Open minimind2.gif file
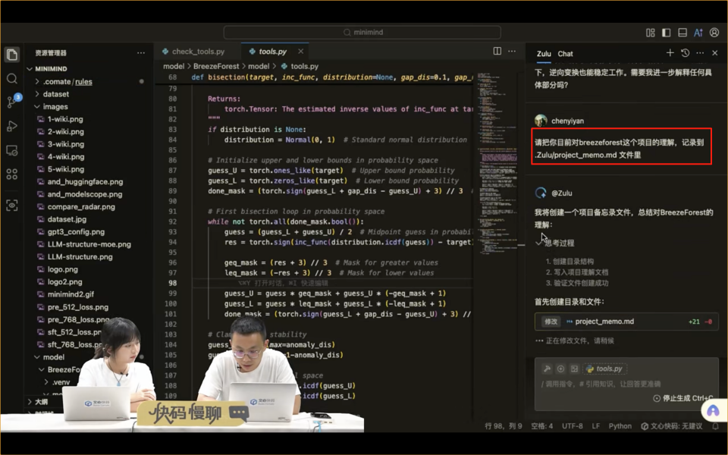This screenshot has width=728, height=455. 71,294
